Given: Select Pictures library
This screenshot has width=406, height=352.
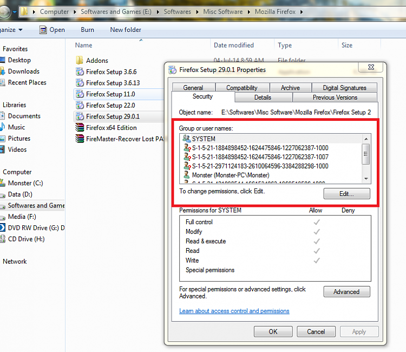Looking at the screenshot, I should (x=19, y=138).
